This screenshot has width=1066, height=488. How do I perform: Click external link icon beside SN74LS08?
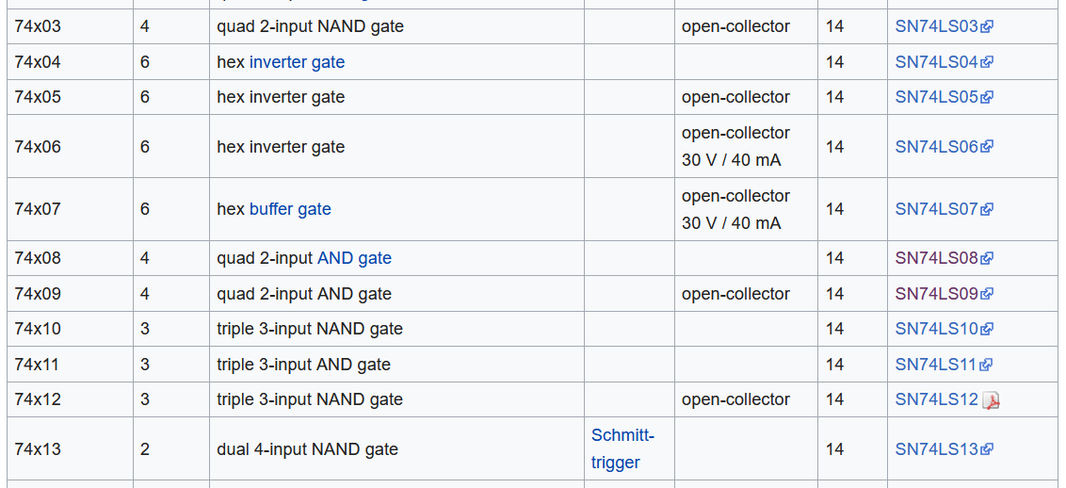tap(987, 259)
